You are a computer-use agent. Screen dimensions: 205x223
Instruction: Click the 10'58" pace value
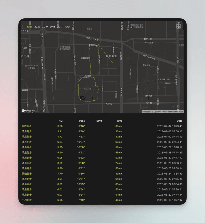tap(81, 147)
